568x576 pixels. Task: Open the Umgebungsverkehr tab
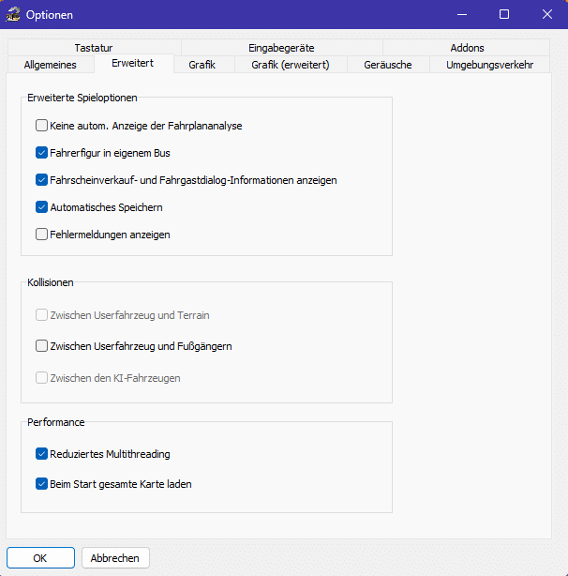[x=489, y=65]
